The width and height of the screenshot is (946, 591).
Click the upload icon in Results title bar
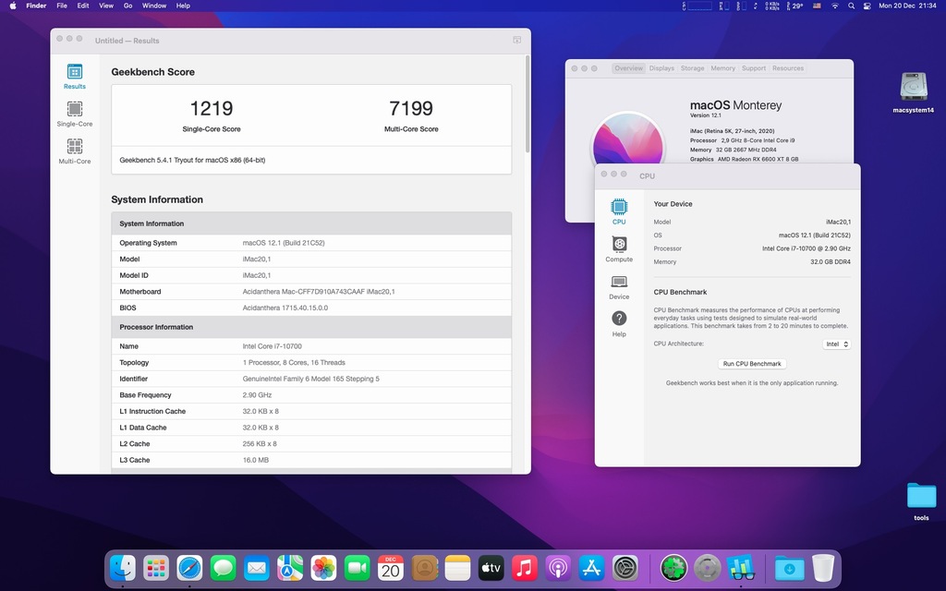click(x=517, y=40)
